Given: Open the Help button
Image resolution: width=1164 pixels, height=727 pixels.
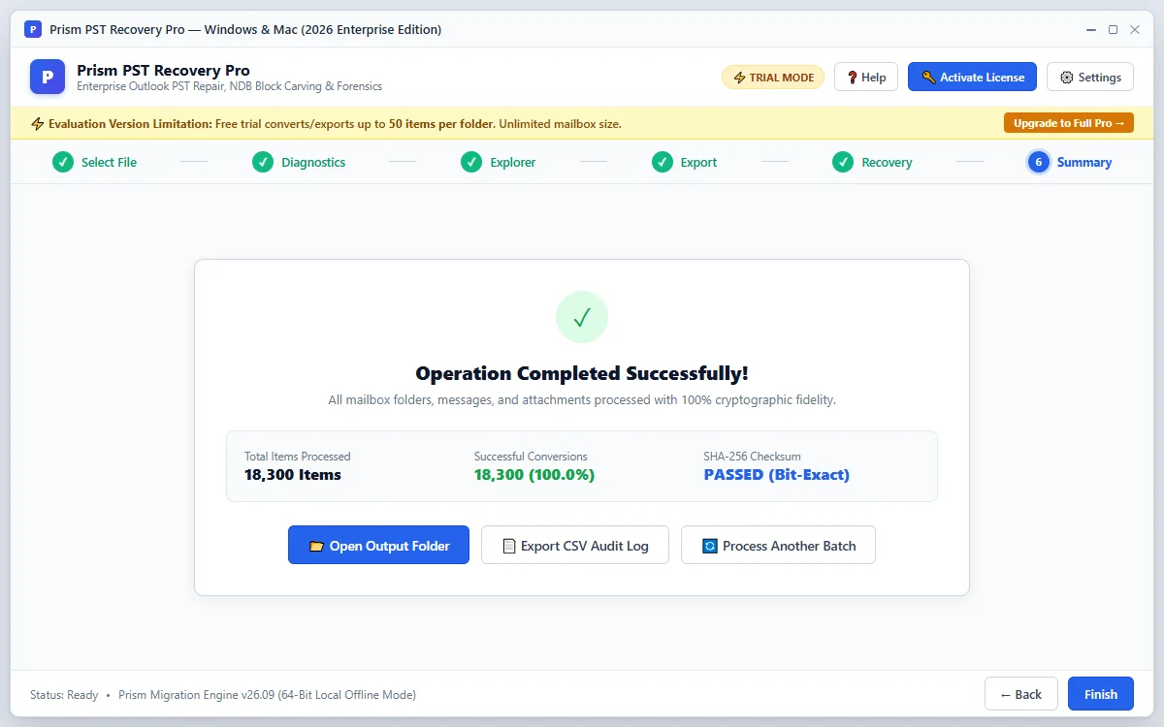Looking at the screenshot, I should pos(866,78).
